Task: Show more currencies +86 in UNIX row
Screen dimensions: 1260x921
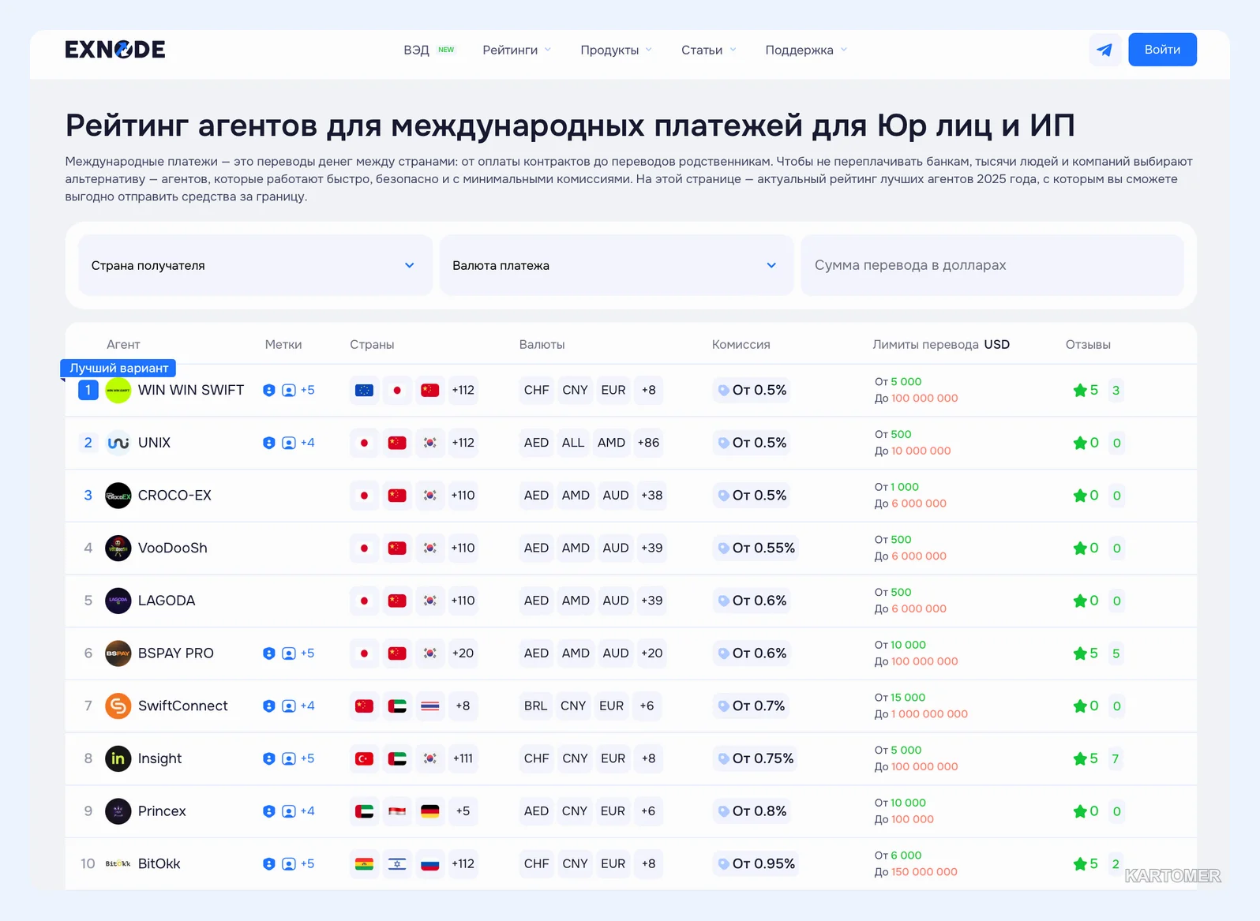Action: click(648, 443)
